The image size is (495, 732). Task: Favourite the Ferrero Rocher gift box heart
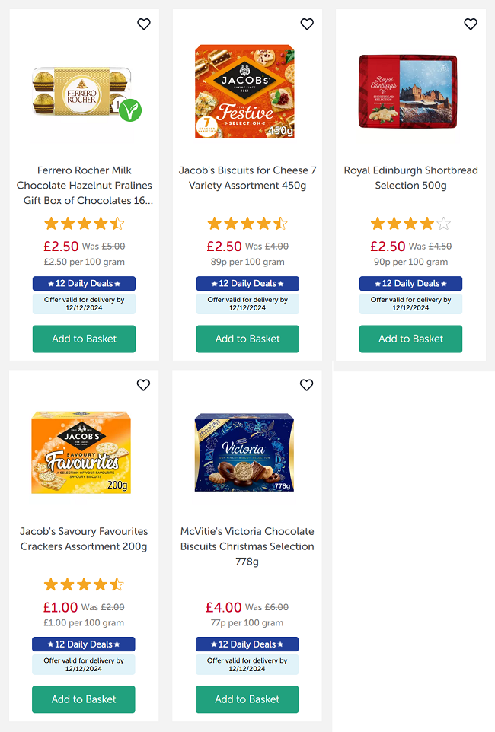coord(144,24)
